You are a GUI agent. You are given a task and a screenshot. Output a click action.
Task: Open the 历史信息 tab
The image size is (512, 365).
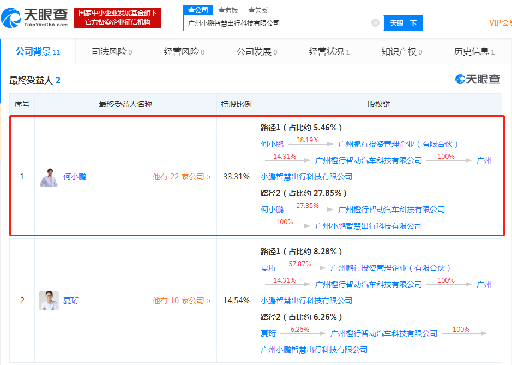474,52
